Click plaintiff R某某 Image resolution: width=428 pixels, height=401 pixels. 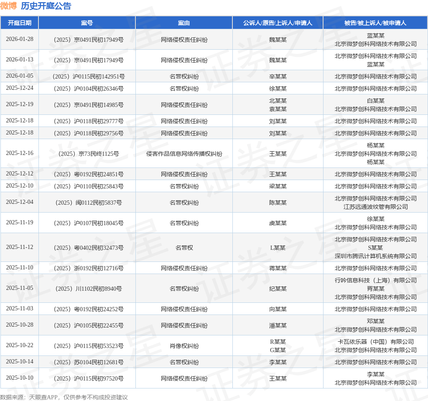(x=278, y=342)
